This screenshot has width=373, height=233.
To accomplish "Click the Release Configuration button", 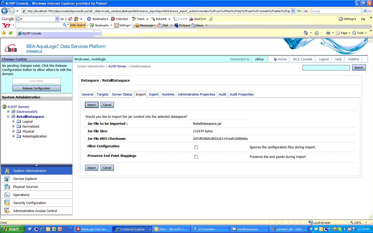I will [36, 88].
